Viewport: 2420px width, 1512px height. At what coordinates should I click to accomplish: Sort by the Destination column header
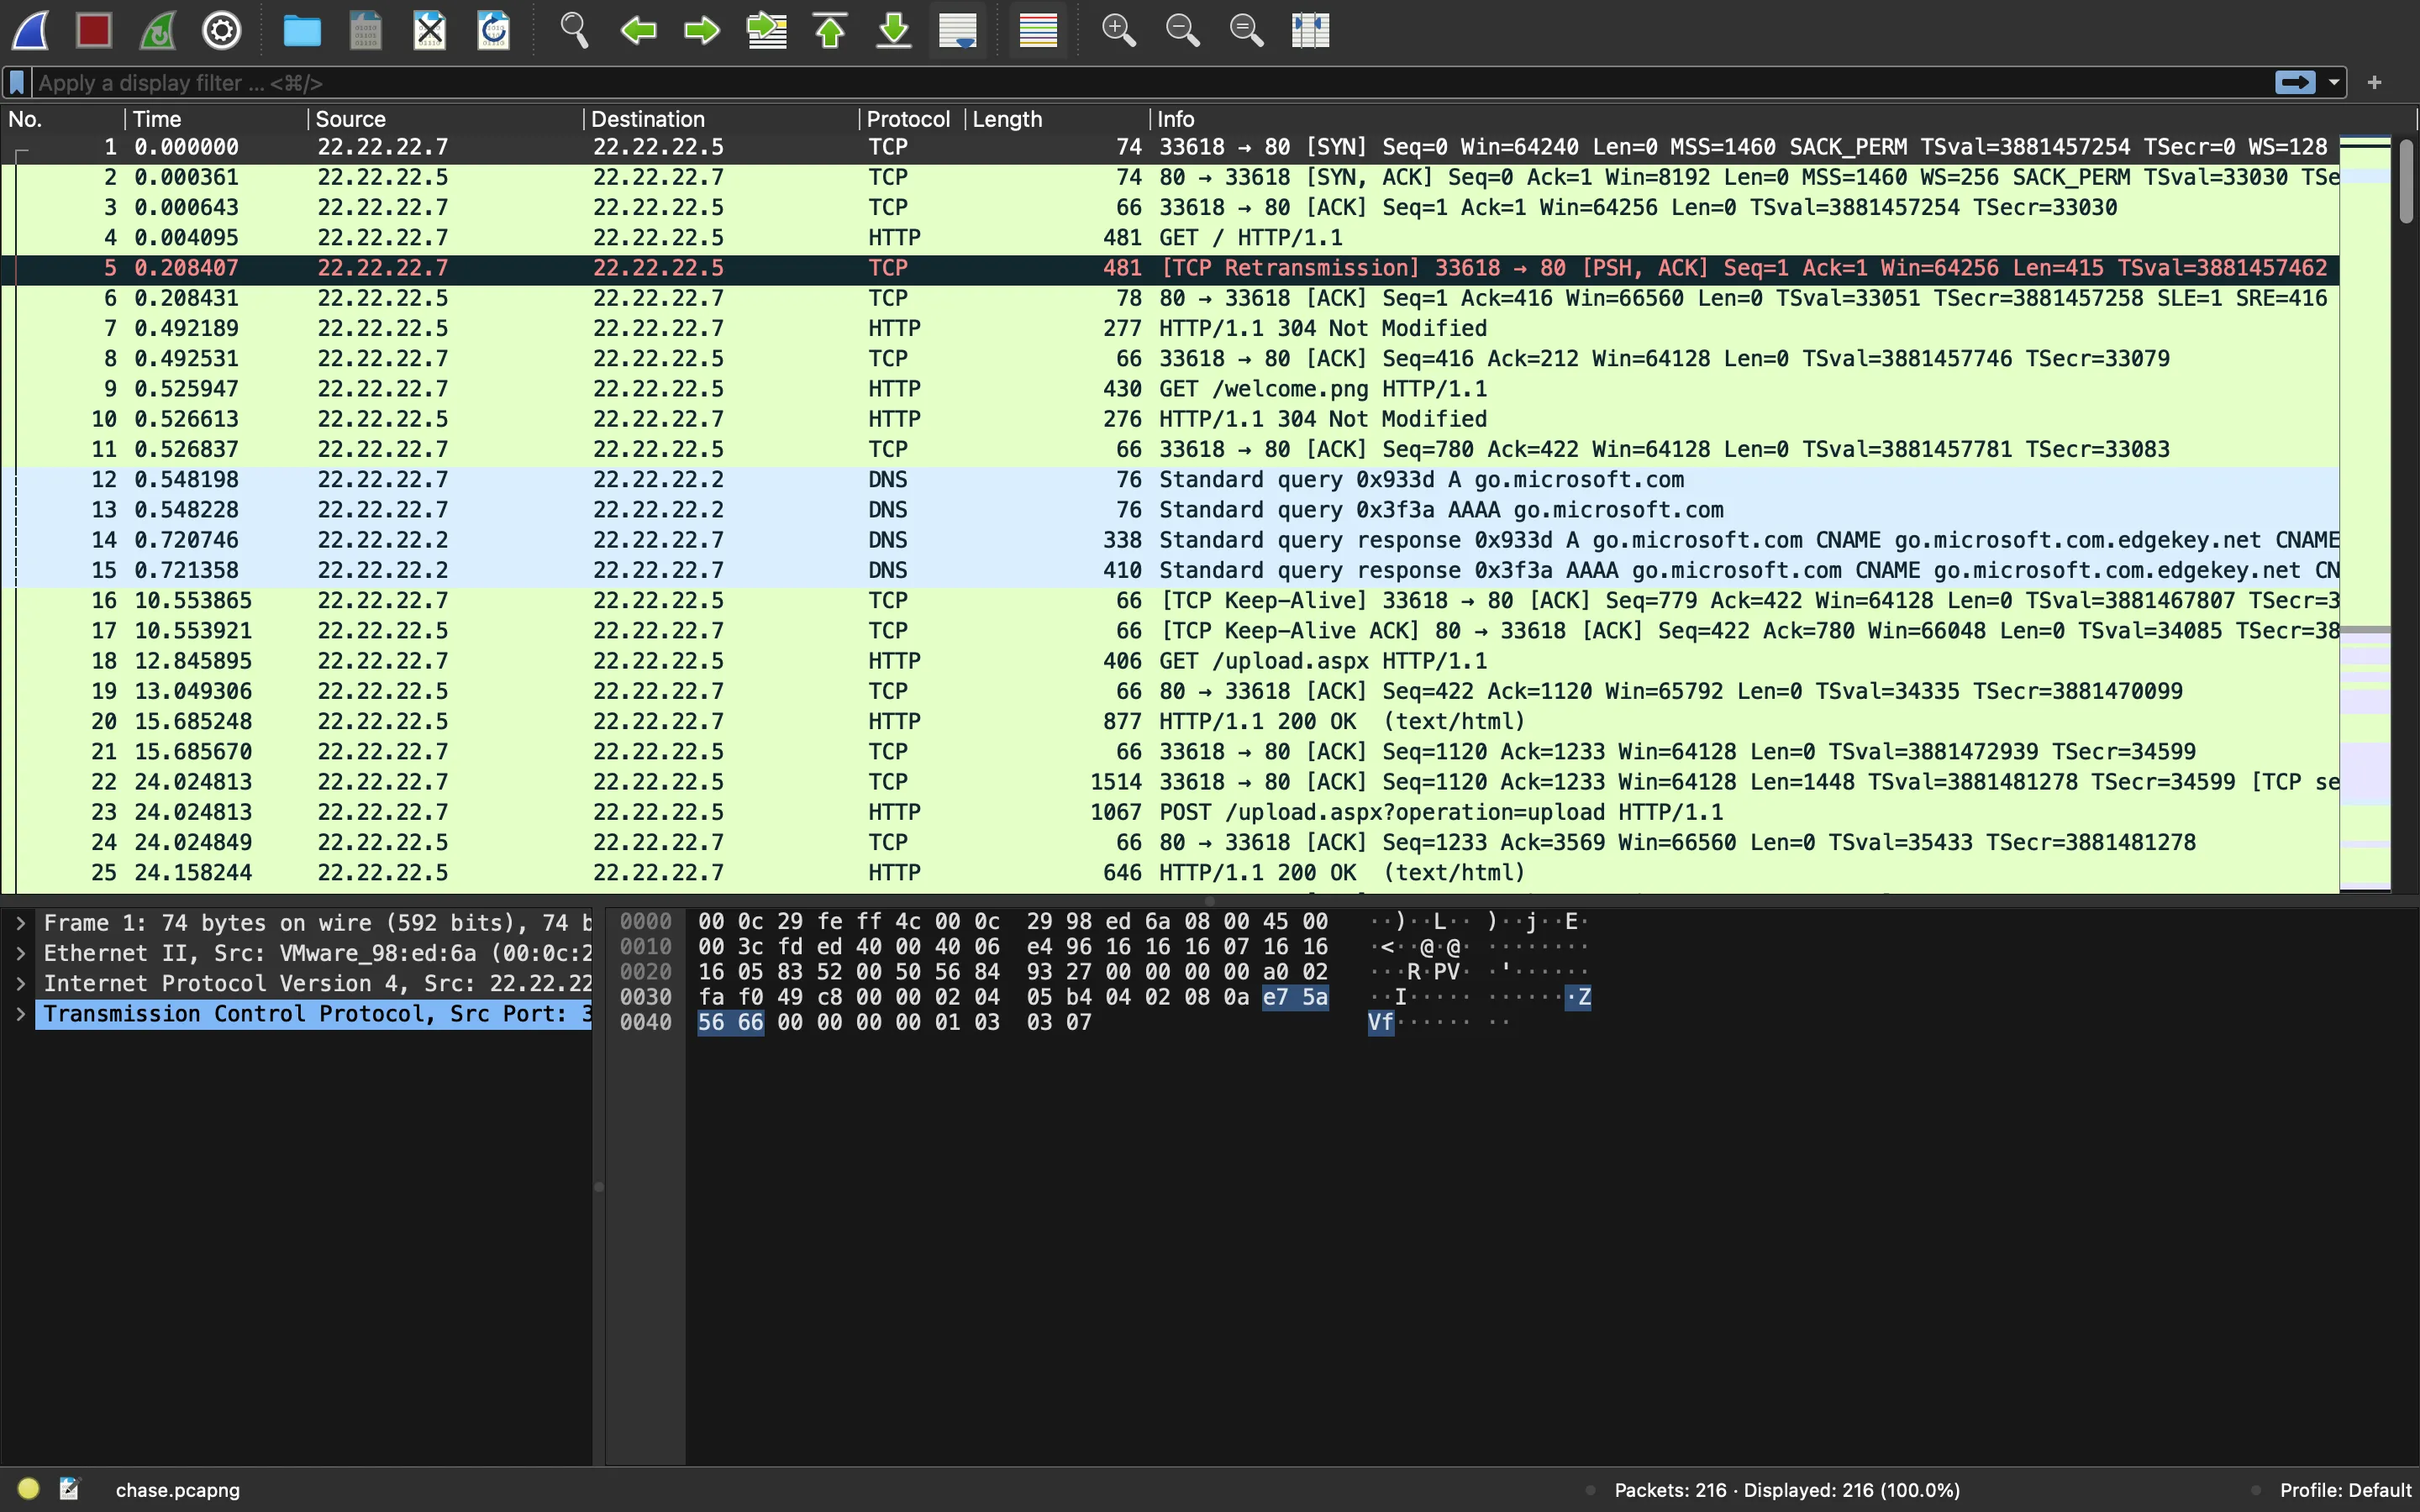[722, 119]
